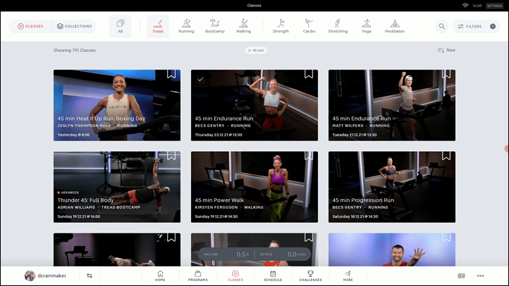
Task: Select the Tread category icon
Action: pyautogui.click(x=158, y=26)
